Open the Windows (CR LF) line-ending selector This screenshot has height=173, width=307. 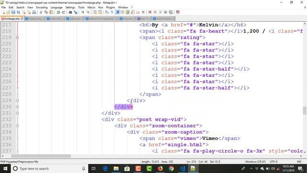[x=255, y=161]
